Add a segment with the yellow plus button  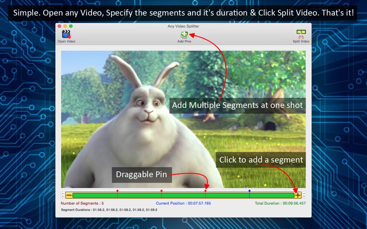298,195
